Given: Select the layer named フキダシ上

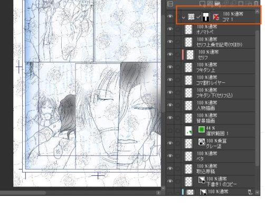Looking at the screenshot, I should click(x=205, y=70).
